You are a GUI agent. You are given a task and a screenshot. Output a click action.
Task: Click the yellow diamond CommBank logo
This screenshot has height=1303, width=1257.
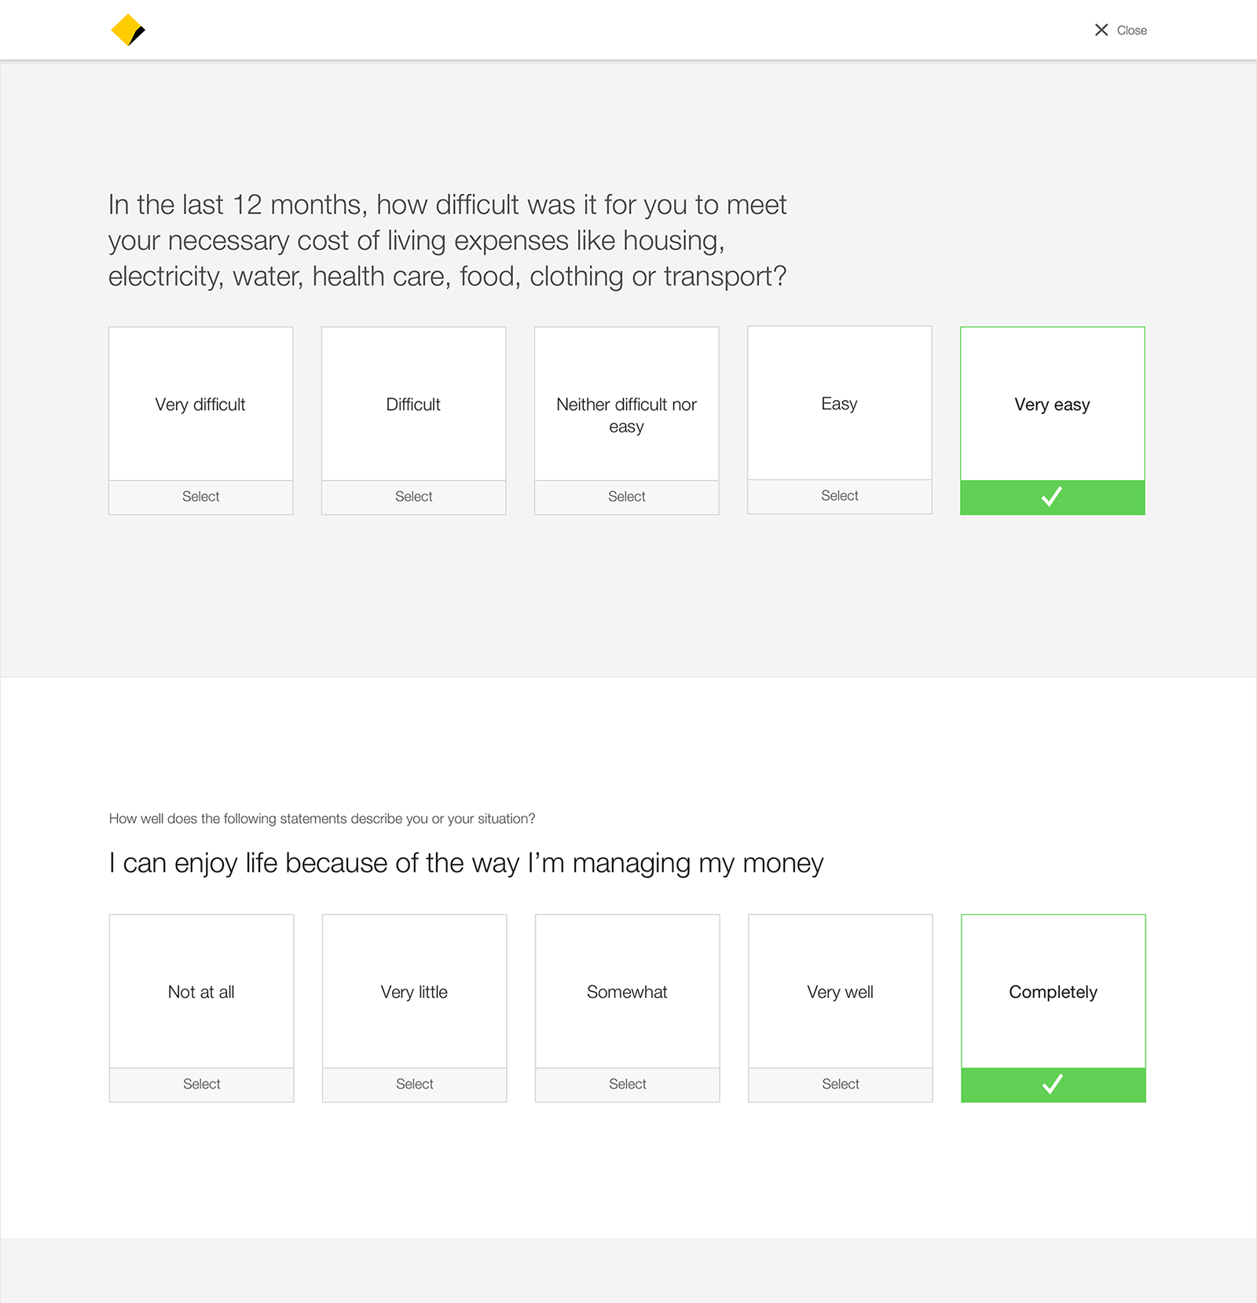click(x=128, y=30)
